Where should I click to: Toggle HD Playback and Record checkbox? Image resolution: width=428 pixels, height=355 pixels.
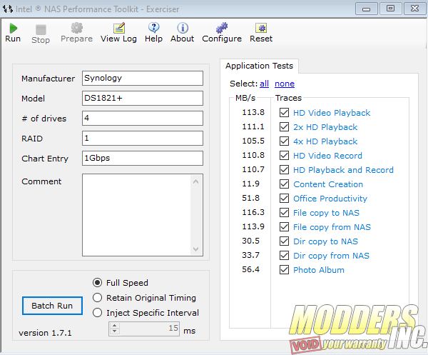284,170
